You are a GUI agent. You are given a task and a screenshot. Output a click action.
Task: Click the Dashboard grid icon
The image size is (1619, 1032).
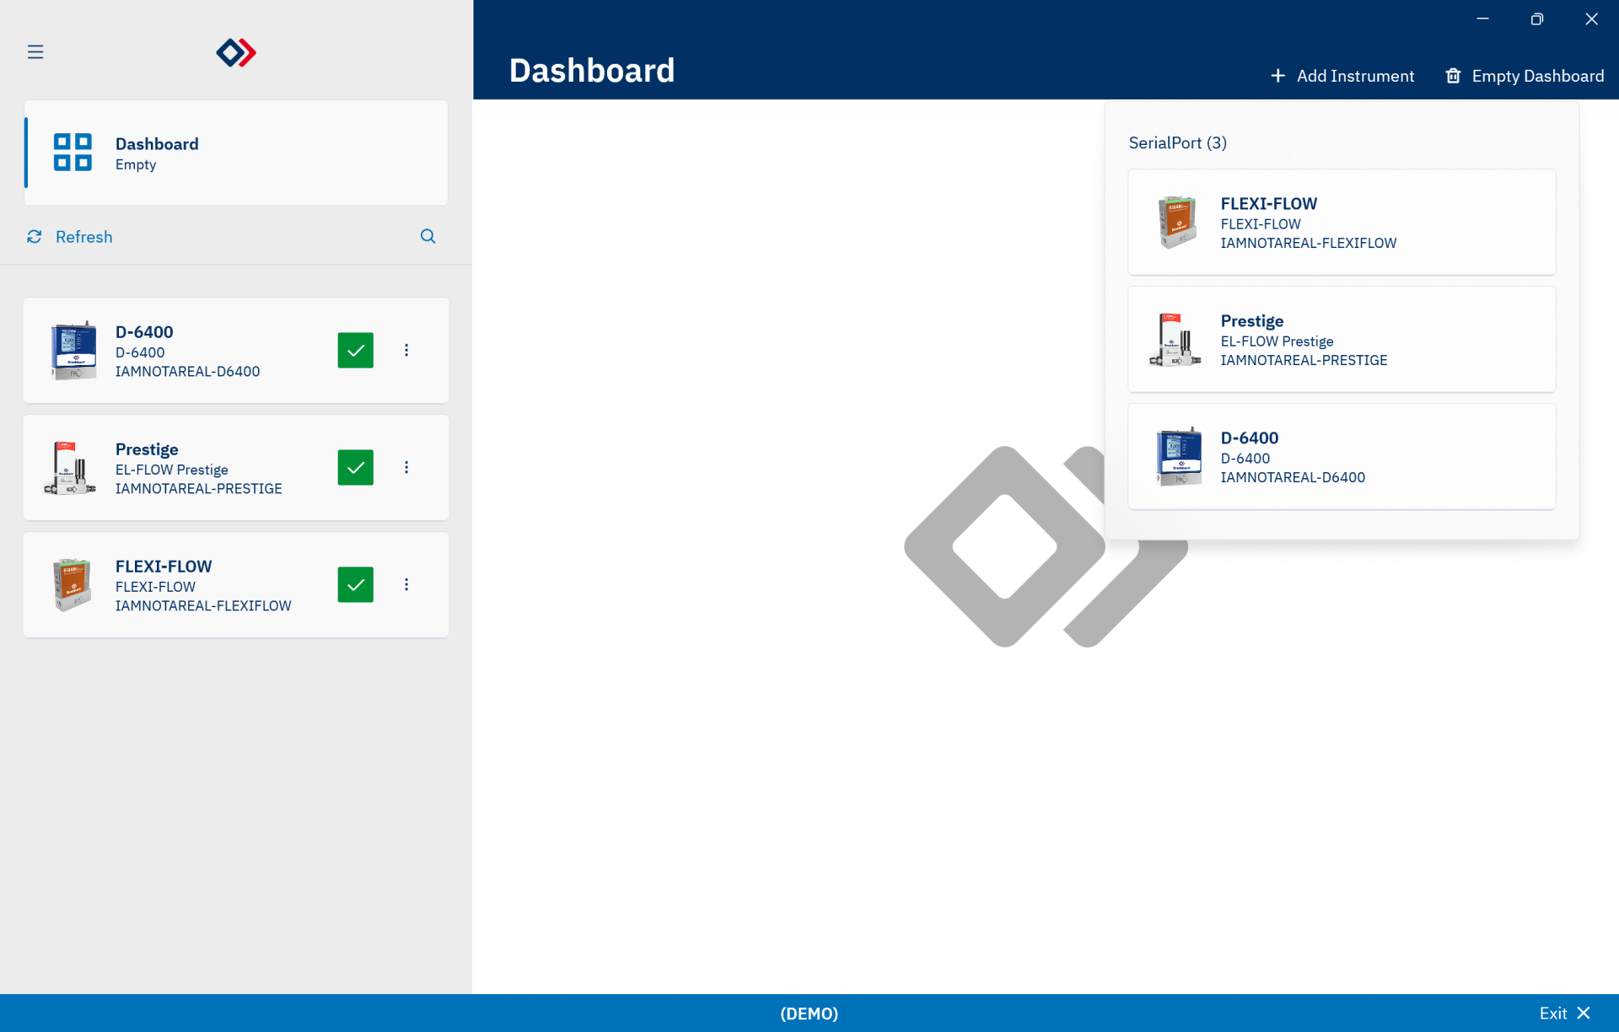click(73, 153)
